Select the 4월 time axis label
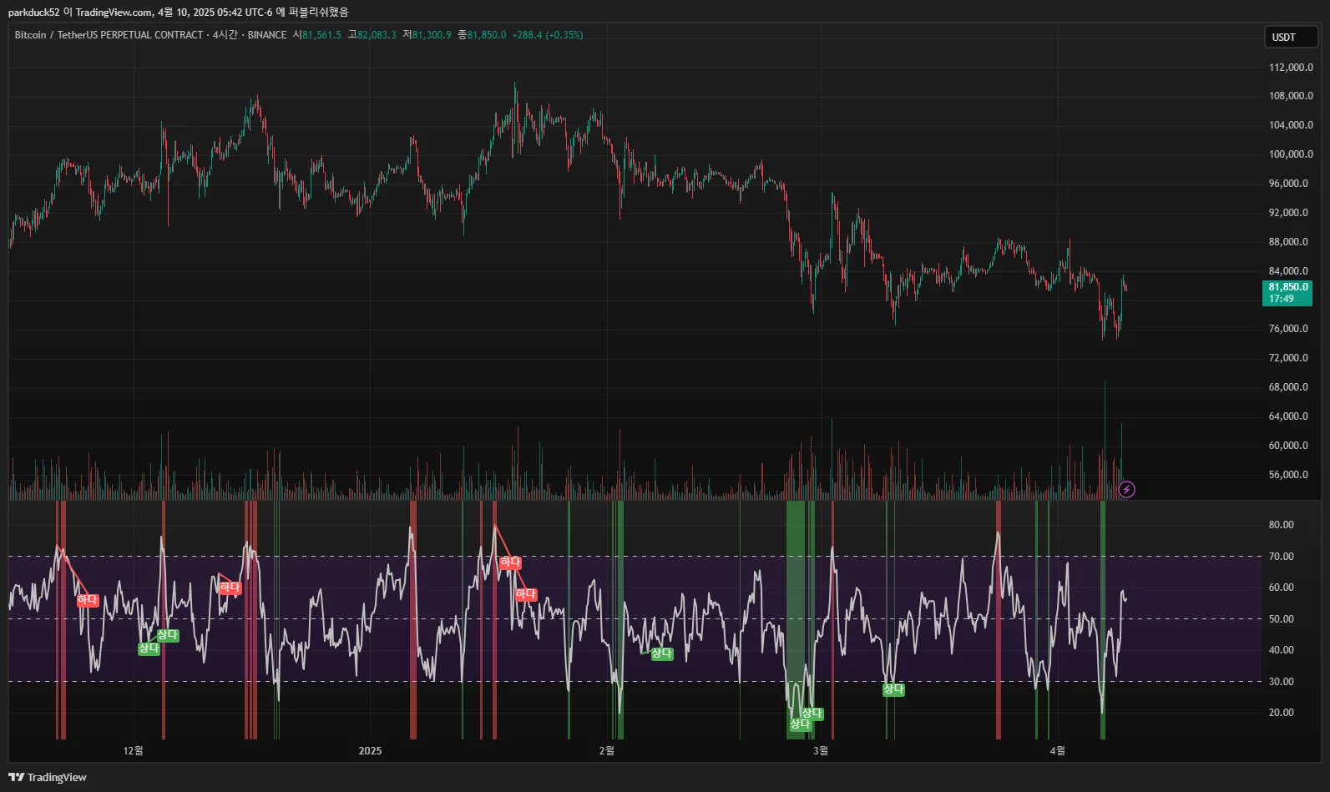This screenshot has width=1330, height=792. click(1057, 751)
